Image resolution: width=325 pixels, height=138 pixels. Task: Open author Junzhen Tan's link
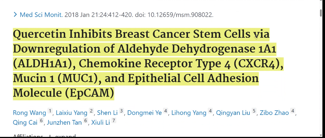point(64,122)
